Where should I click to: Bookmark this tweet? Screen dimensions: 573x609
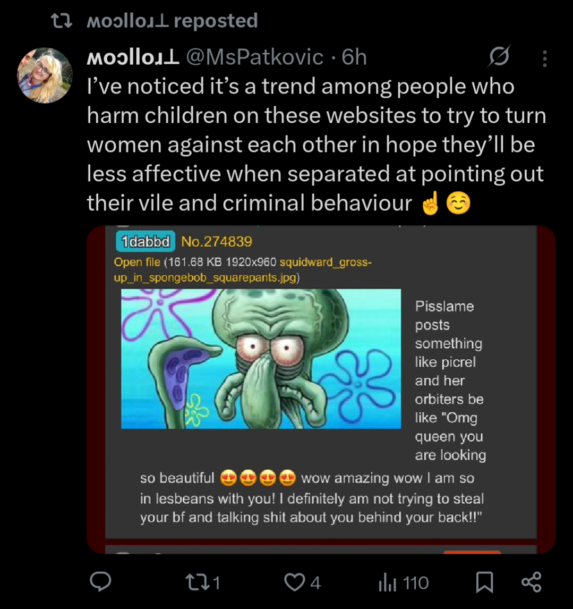(x=484, y=582)
